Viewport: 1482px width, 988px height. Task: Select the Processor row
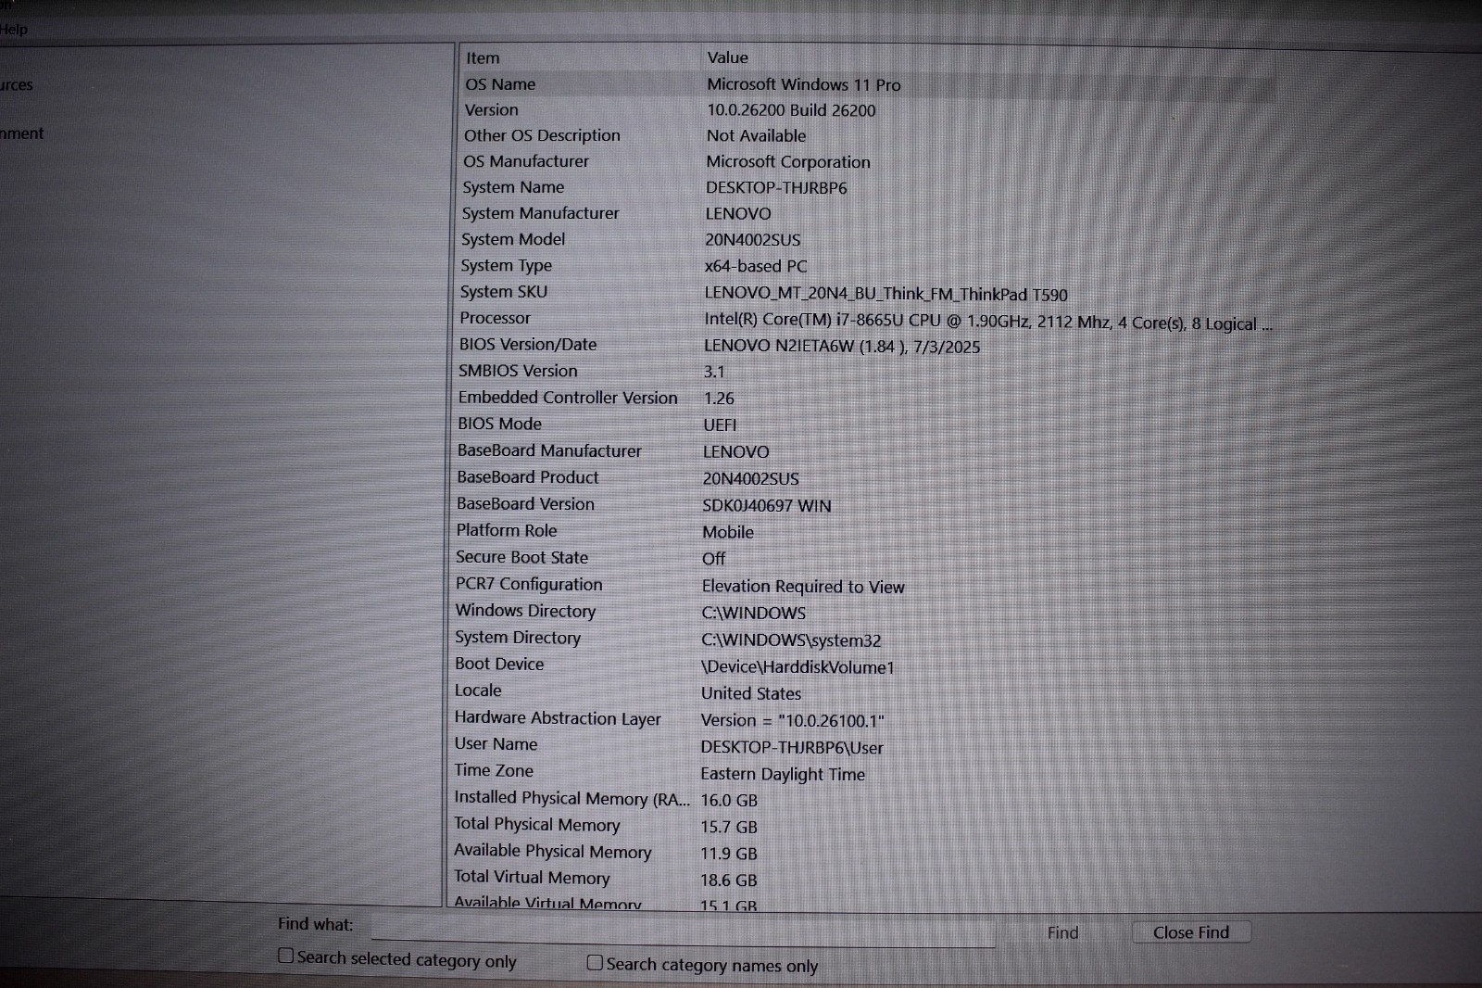868,319
